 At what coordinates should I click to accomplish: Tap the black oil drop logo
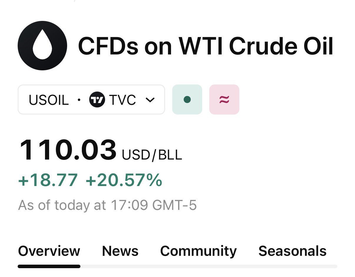[x=42, y=46]
